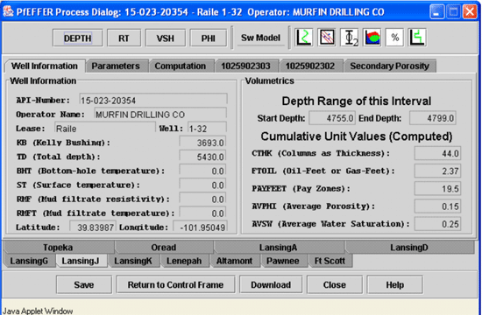This screenshot has height=315, width=482.
Task: Click the AVPHI average porosity field
Action: 437,206
